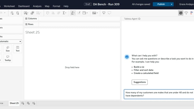Click the Publish button
The width and height of the screenshot is (194, 109).
point(161,4)
